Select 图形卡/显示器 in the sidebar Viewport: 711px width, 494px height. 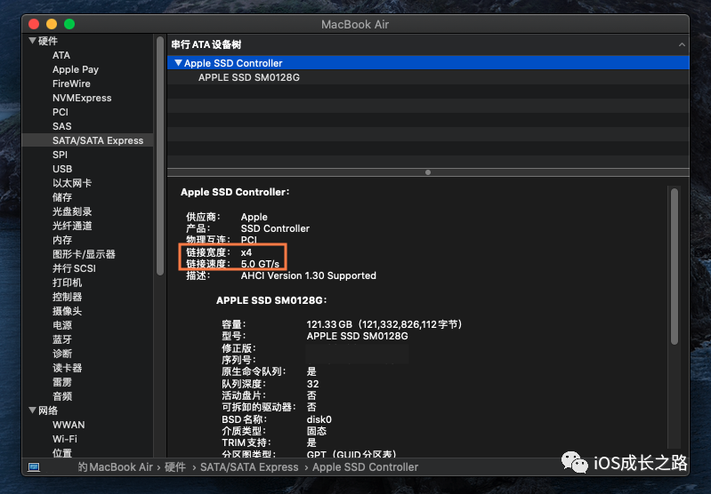pos(84,254)
